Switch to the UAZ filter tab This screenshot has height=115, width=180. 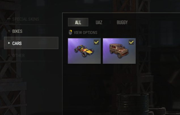[x=99, y=22]
